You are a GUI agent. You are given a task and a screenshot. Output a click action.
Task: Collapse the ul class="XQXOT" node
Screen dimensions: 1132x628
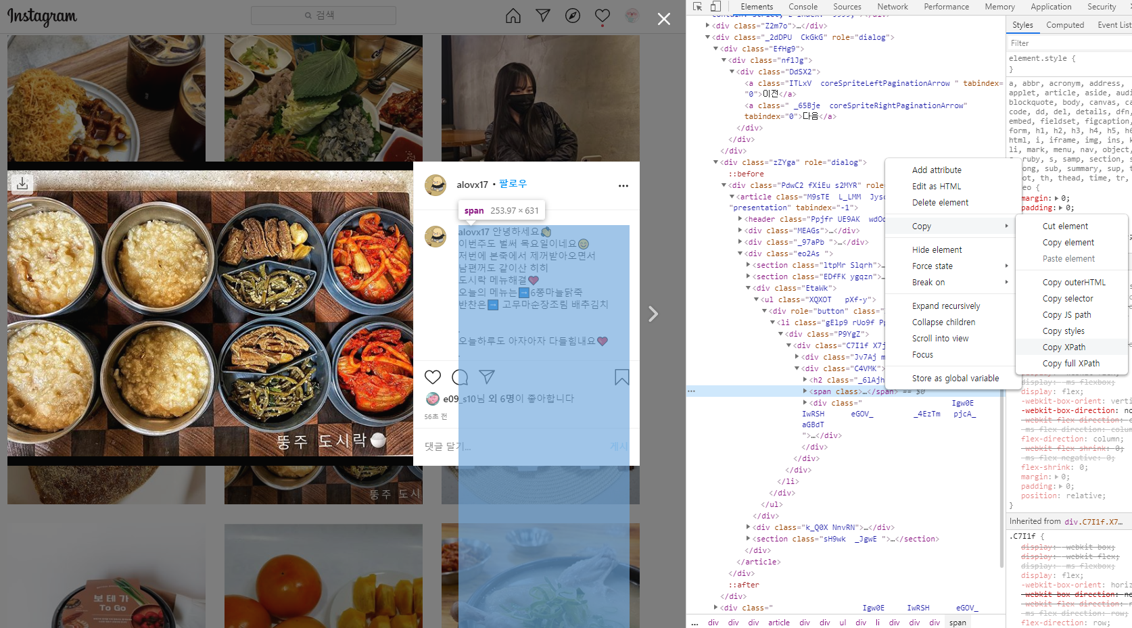click(756, 299)
